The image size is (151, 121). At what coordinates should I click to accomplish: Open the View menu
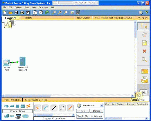click(x=26, y=7)
